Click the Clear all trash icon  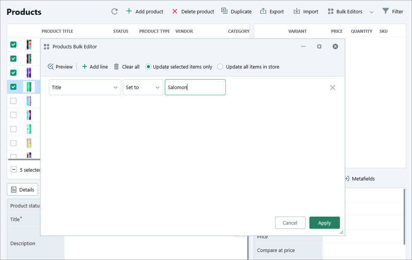[x=116, y=67]
